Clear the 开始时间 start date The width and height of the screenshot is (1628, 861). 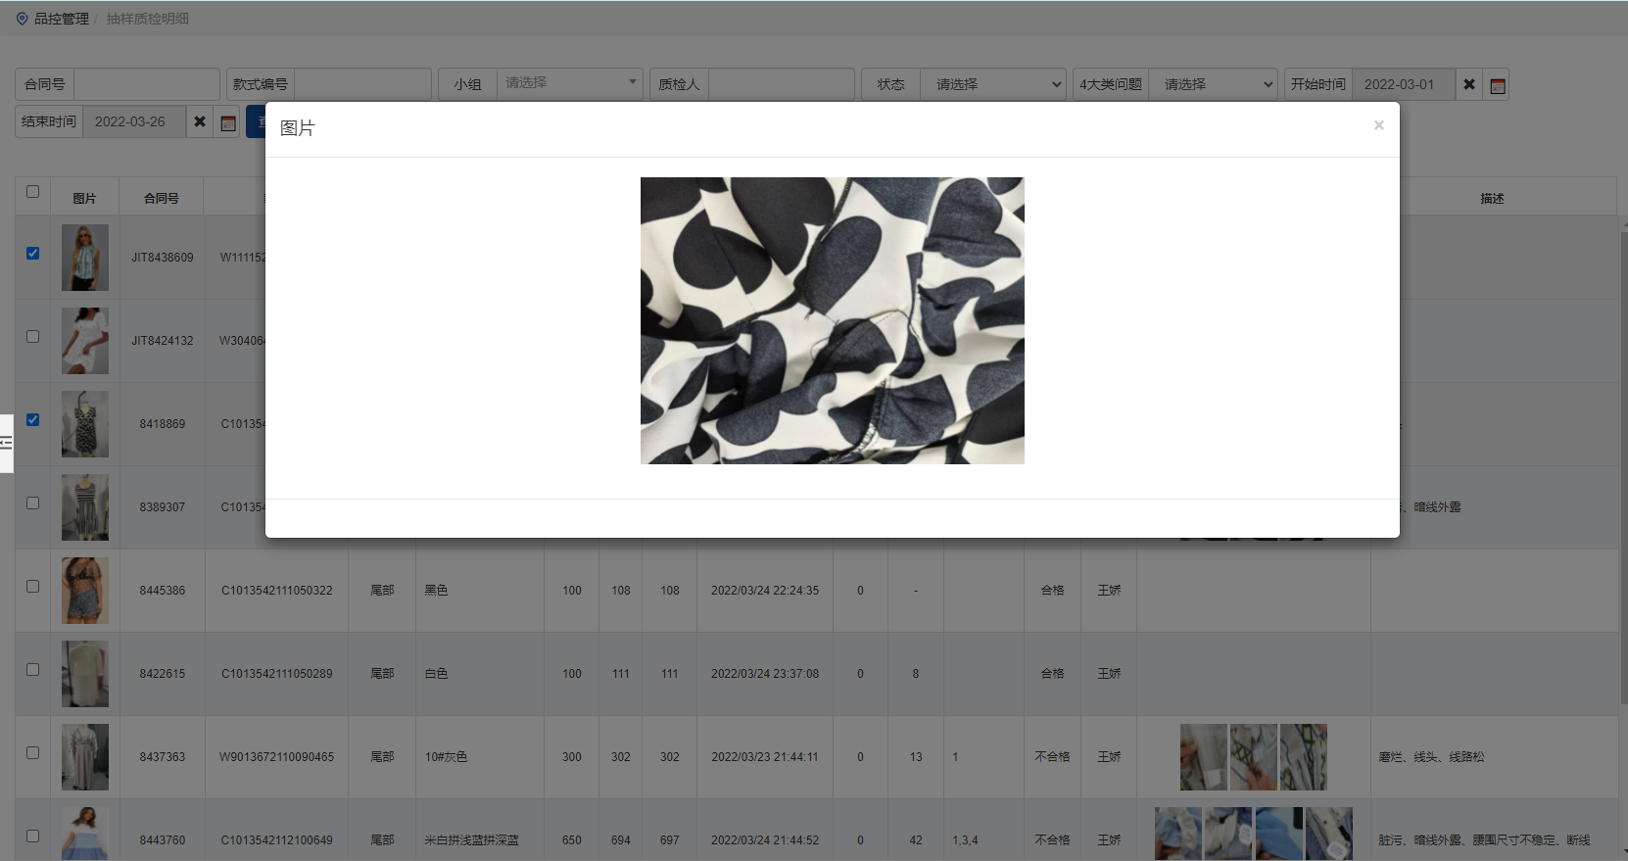click(1468, 85)
